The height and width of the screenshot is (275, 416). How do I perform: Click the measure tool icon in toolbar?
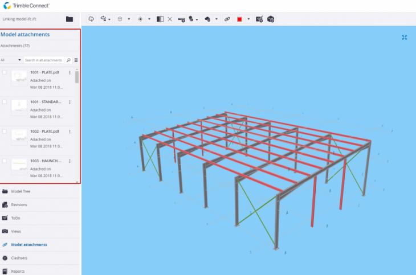(x=182, y=19)
